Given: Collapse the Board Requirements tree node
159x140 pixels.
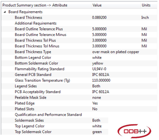Looking at the screenshot, I should (5, 12).
